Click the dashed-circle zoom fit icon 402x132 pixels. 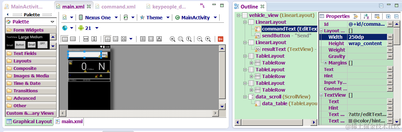point(181,39)
